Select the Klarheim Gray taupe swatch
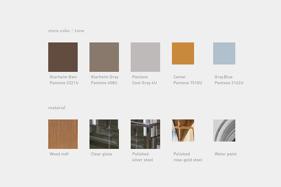Screen dimensions: 281x187 pyautogui.click(x=104, y=57)
